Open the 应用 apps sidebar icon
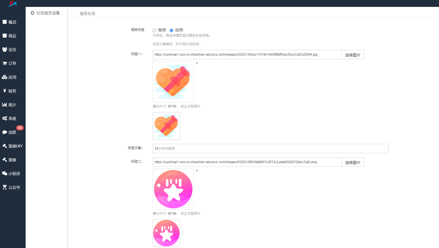The height and width of the screenshot is (248, 439). pyautogui.click(x=5, y=77)
